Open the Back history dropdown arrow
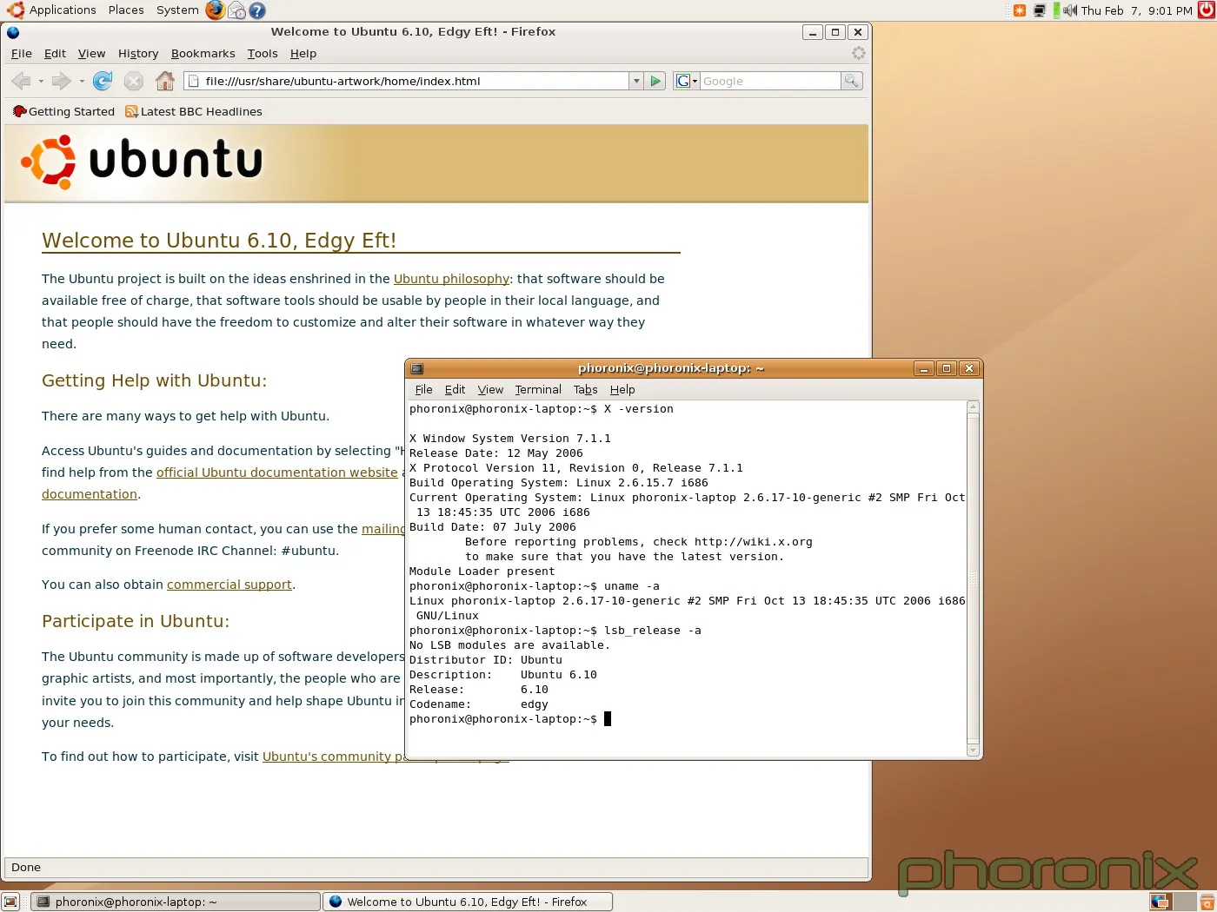This screenshot has height=912, width=1217. (41, 81)
